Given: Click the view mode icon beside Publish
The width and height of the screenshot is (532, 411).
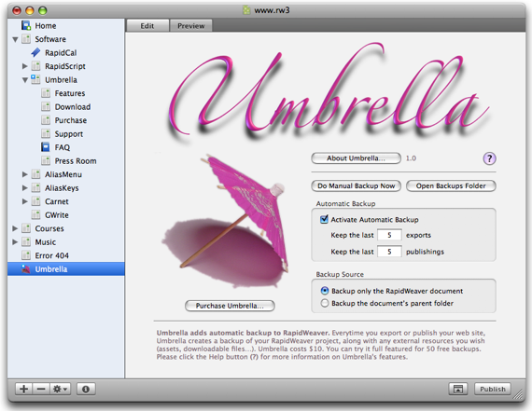Looking at the screenshot, I should tap(458, 389).
